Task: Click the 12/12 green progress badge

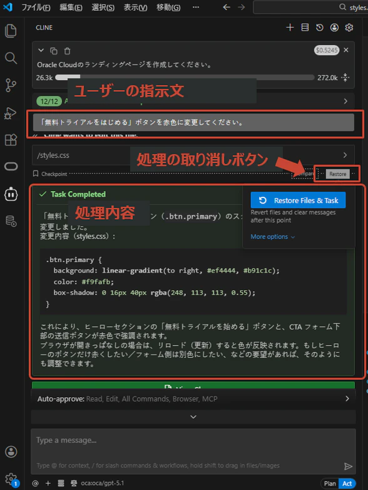Action: pyautogui.click(x=49, y=102)
